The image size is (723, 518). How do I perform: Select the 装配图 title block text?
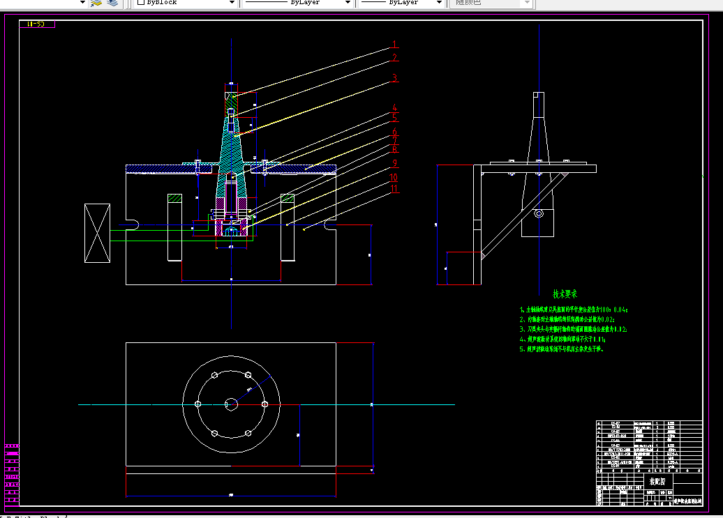pyautogui.click(x=657, y=482)
